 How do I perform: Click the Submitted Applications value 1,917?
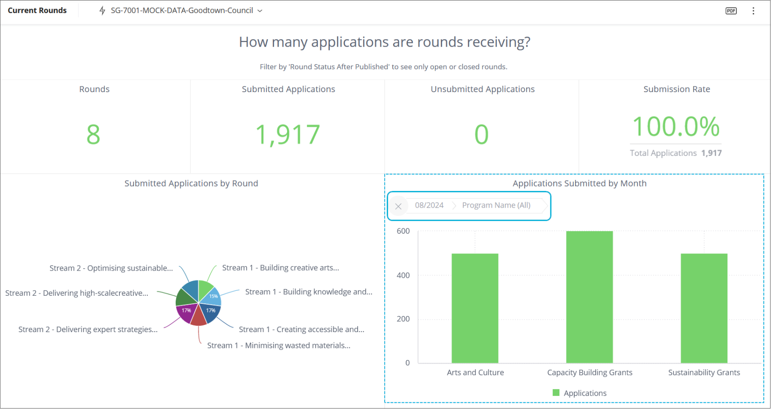pyautogui.click(x=288, y=134)
